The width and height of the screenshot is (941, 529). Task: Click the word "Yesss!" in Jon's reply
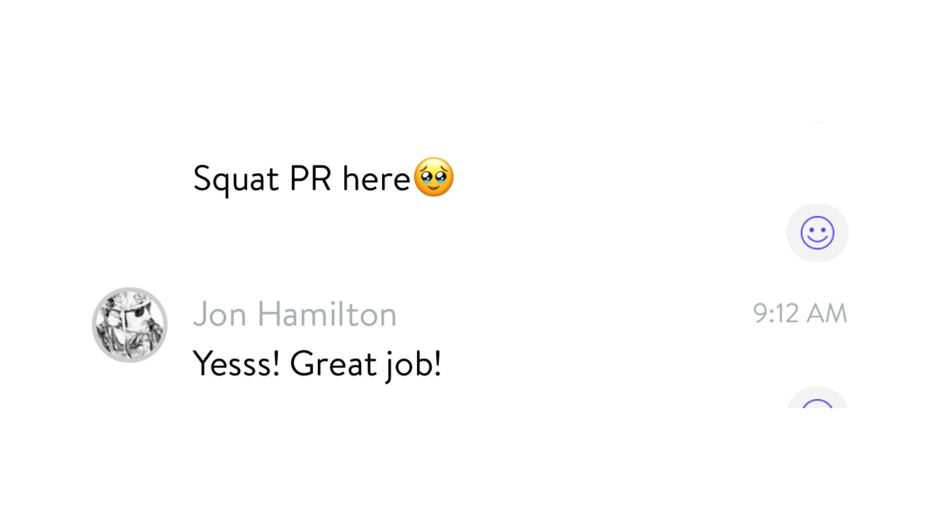coord(236,364)
